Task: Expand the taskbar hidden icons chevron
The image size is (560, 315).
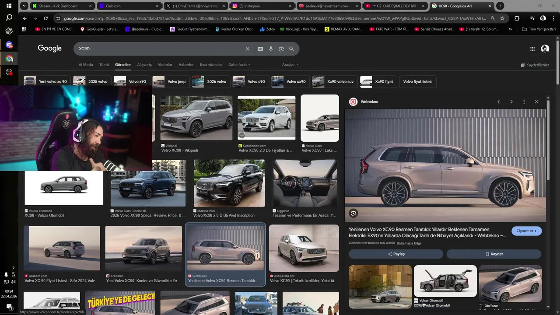Action: tap(13, 268)
